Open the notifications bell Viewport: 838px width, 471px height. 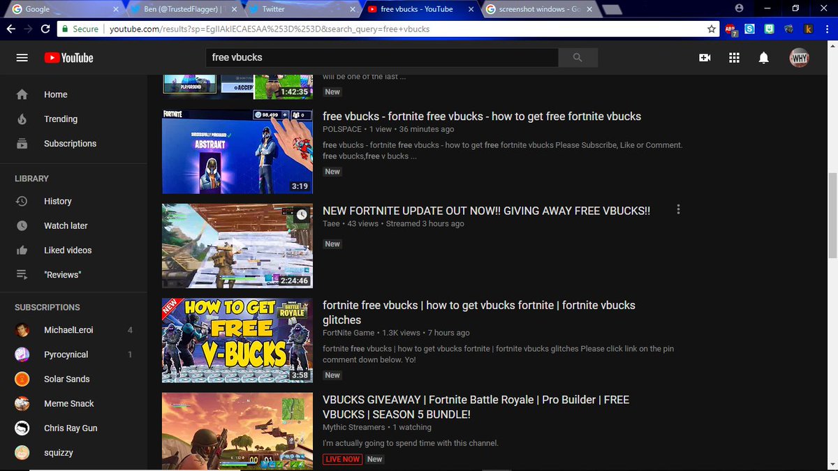(764, 58)
